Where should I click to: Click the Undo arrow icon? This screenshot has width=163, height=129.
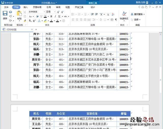(10, 16)
